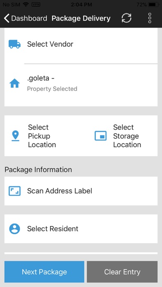Tap the delivery truck icon
Screen dimensions: 162x287
click(14, 44)
